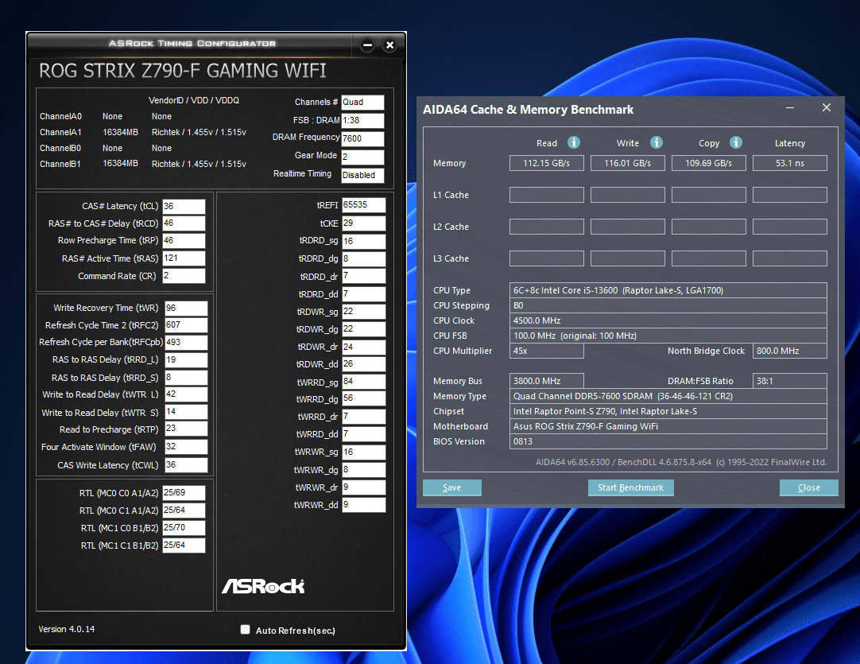Click the tRRD_L value field
860x664 pixels.
pyautogui.click(x=186, y=360)
